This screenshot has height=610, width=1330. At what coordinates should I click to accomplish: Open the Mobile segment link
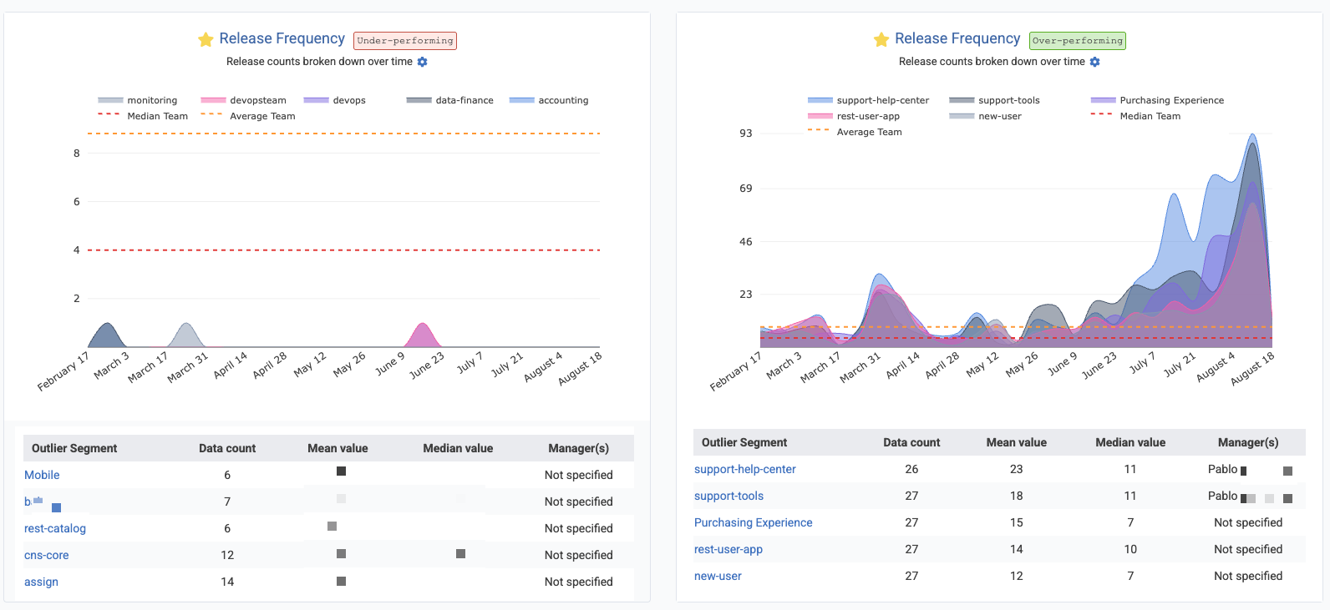coord(42,475)
